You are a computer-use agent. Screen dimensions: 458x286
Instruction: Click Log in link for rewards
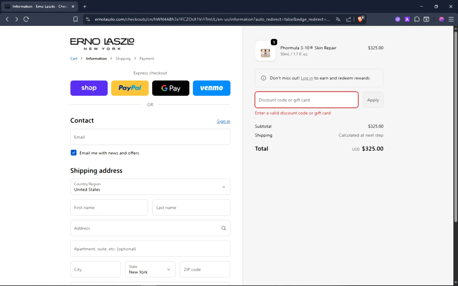pyautogui.click(x=307, y=78)
